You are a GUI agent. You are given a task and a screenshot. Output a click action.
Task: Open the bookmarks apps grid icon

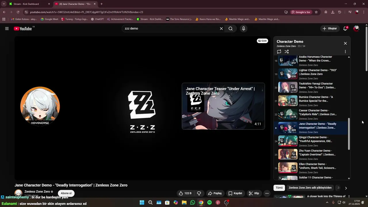[4, 19]
